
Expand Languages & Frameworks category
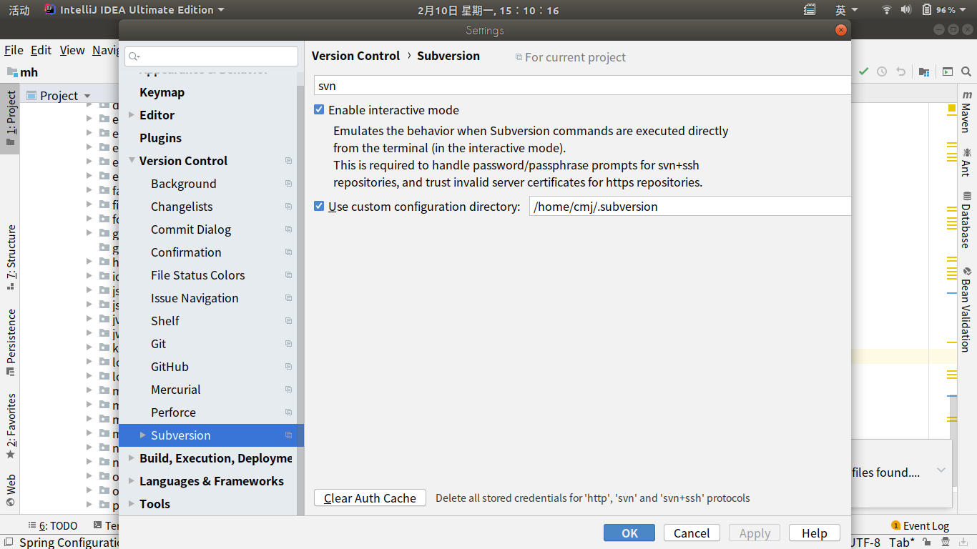click(x=132, y=481)
